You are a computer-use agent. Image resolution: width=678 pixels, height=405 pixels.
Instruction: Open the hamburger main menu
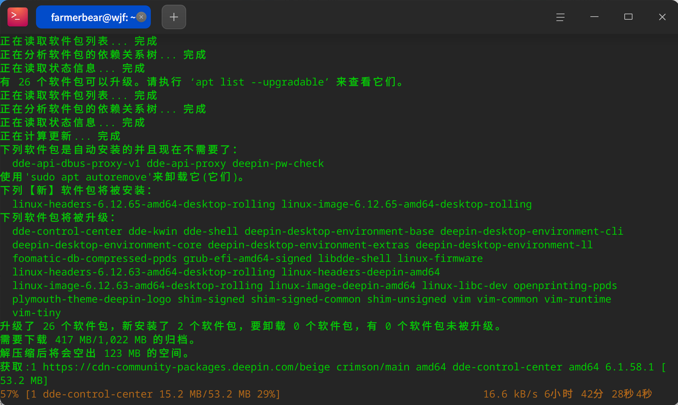click(x=560, y=17)
